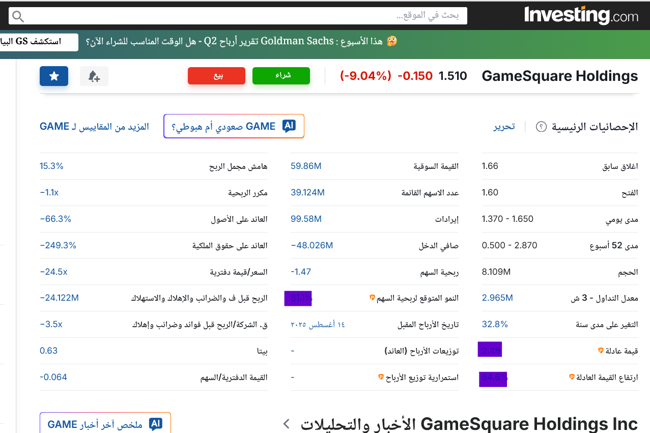Click EPS value -1.47
The image size is (650, 433).
point(301,272)
